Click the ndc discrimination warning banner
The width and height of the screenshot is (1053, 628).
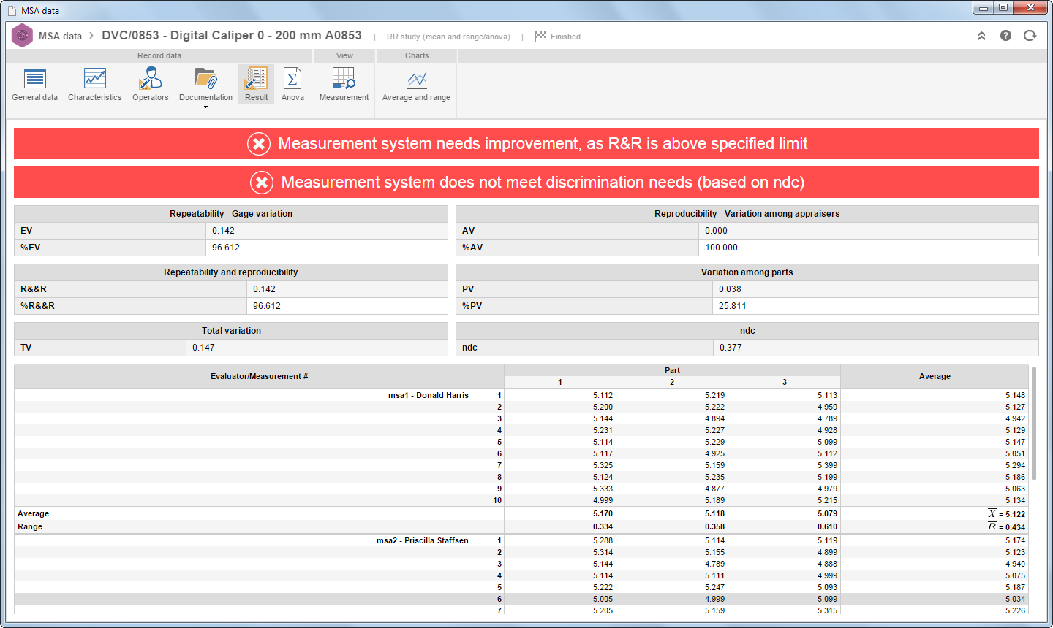point(526,183)
